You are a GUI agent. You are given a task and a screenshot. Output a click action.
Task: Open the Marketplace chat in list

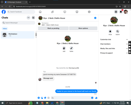click(x=18, y=35)
